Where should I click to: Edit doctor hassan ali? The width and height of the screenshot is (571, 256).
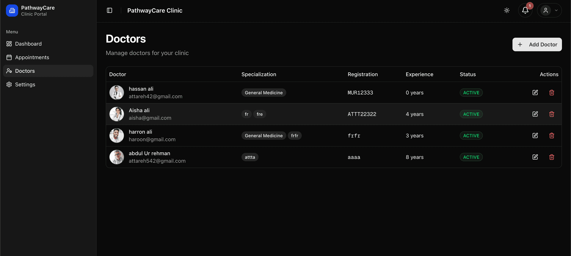point(535,93)
